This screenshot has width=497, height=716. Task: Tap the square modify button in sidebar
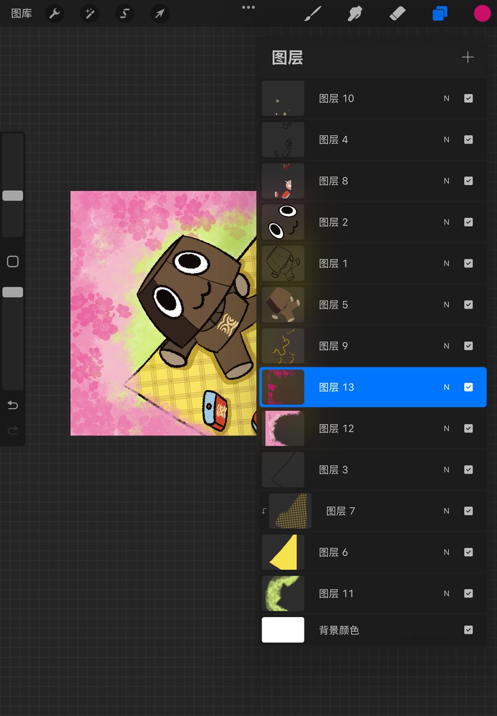pyautogui.click(x=13, y=261)
